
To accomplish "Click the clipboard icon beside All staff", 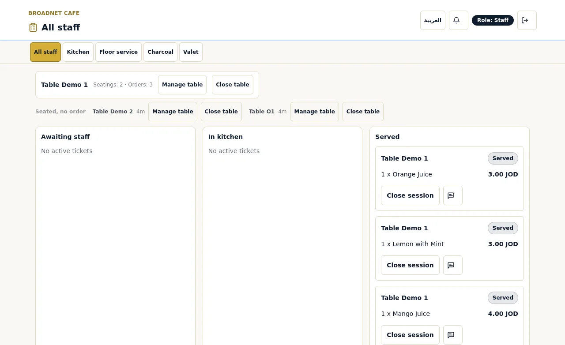I will [x=33, y=27].
